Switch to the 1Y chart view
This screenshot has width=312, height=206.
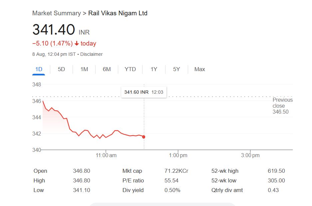154,69
